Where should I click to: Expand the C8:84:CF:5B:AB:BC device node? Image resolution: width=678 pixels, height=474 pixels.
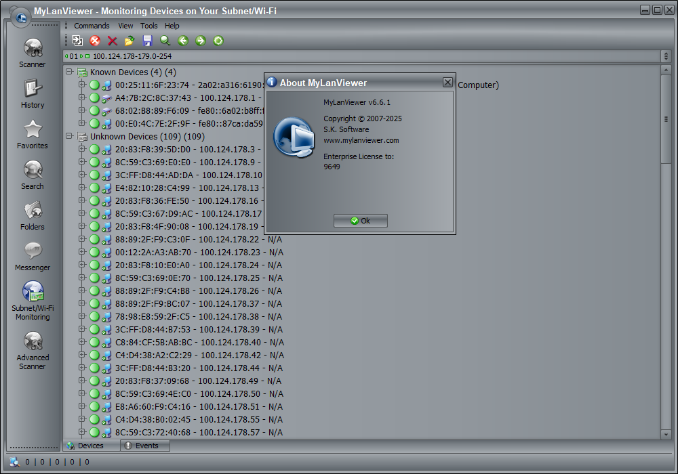click(81, 342)
